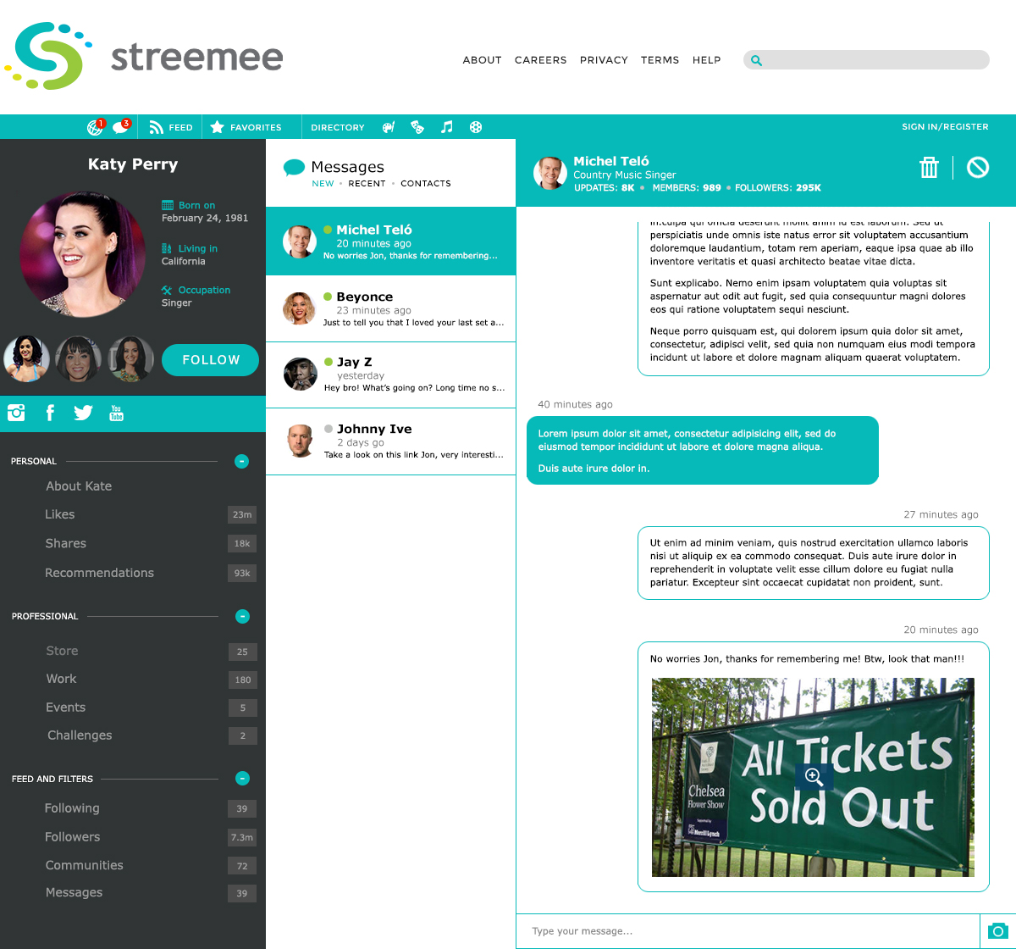Open Events in the sidebar
This screenshot has width=1016, height=949.
click(65, 707)
